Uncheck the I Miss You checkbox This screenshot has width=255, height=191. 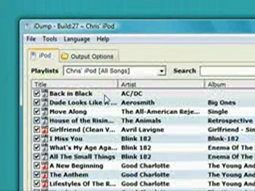[x=37, y=138]
